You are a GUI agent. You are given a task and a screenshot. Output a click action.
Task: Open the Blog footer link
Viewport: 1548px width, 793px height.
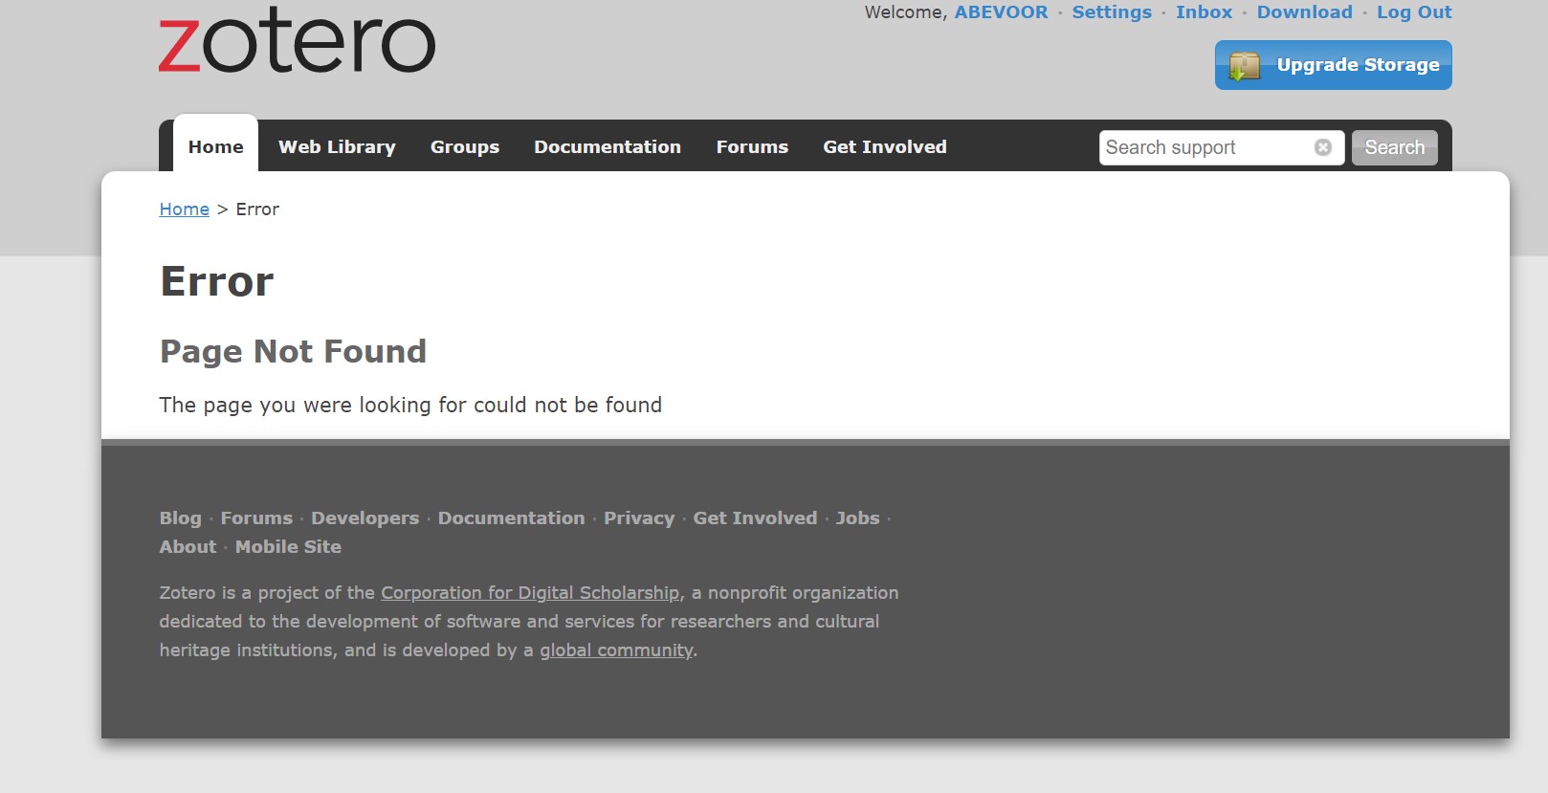click(x=181, y=518)
